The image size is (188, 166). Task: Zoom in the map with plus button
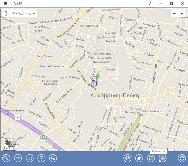[182, 13]
